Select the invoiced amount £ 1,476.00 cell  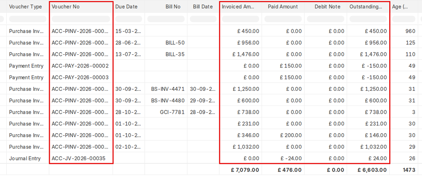pos(241,54)
